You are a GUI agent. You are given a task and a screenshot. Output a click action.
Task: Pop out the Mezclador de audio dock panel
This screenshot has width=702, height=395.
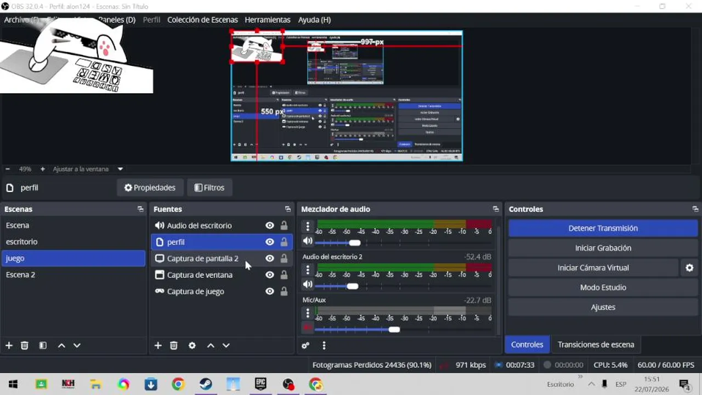coord(496,209)
